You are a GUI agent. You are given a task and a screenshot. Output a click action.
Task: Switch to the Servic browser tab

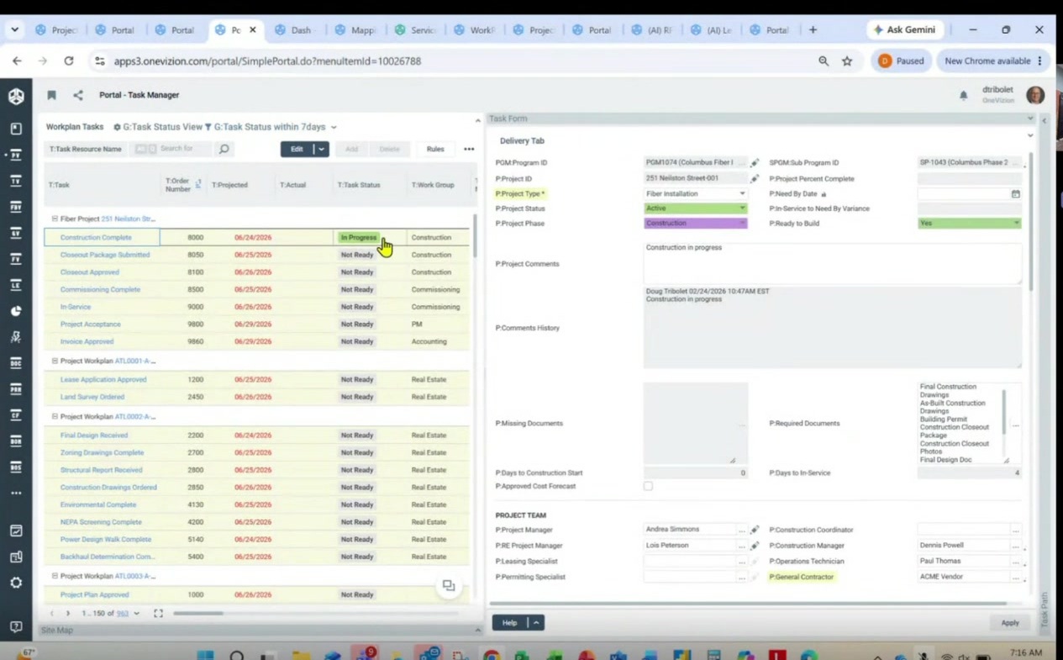point(414,29)
